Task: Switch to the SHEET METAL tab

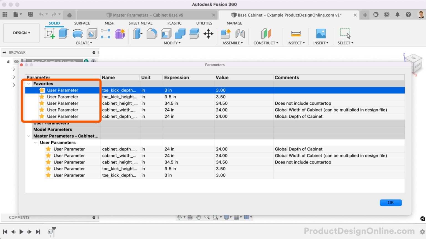Action: tap(140, 23)
